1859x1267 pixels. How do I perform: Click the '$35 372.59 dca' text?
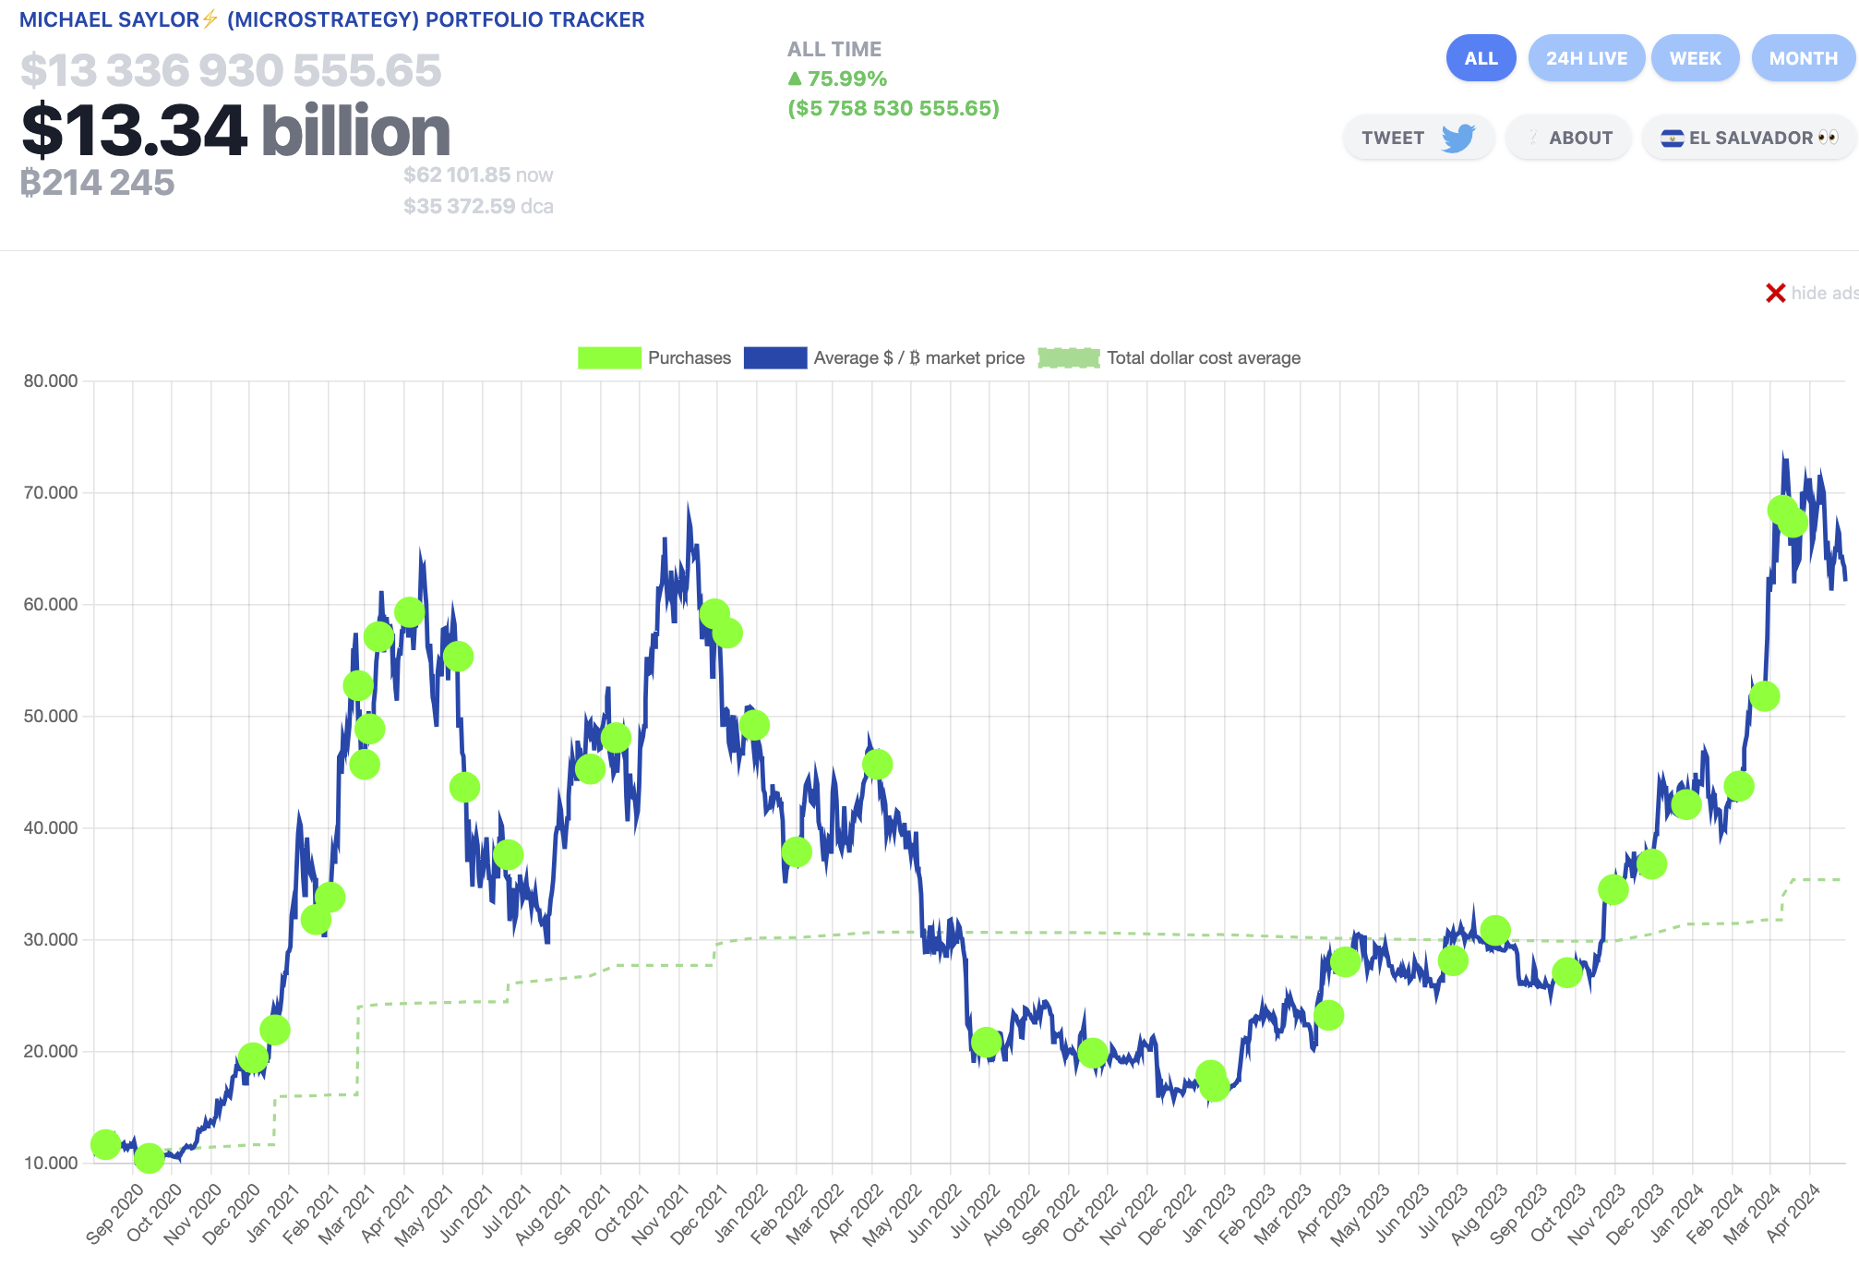[478, 206]
